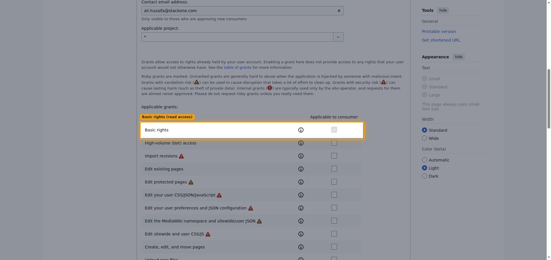Check Edit sitewide and user CSS/JS
Image resolution: width=551 pixels, height=260 pixels.
point(334,234)
